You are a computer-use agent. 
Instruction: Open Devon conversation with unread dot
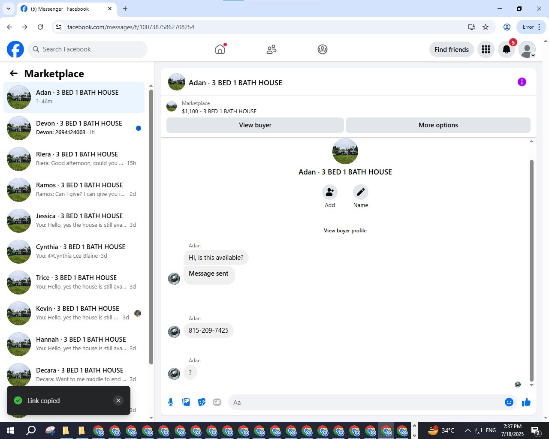click(74, 128)
